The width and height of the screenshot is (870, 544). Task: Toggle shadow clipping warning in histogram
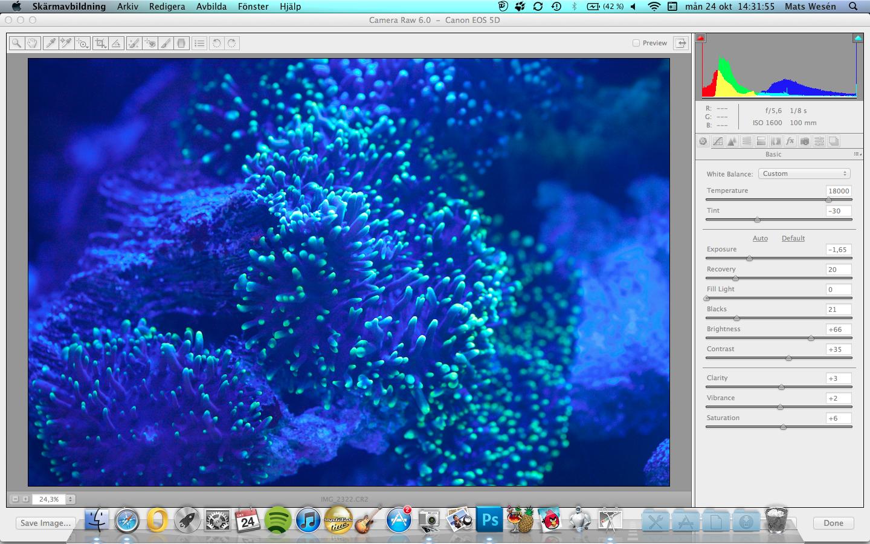coord(701,38)
